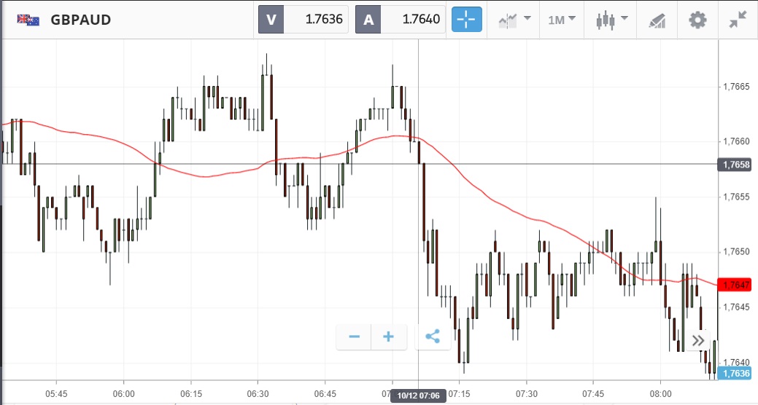Click the 10/12 07:06 time marker
The width and height of the screenshot is (758, 405).
(x=418, y=396)
